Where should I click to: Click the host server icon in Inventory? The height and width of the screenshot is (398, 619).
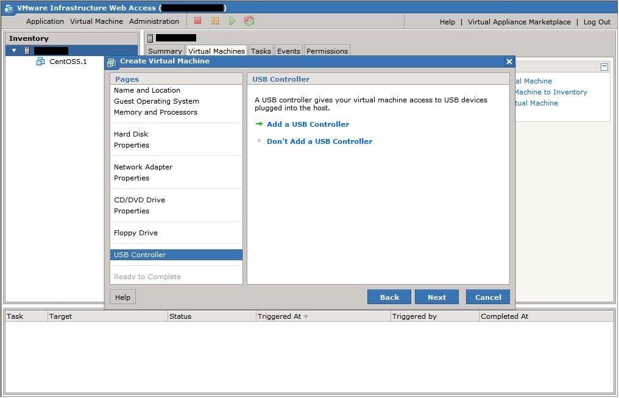click(x=27, y=51)
